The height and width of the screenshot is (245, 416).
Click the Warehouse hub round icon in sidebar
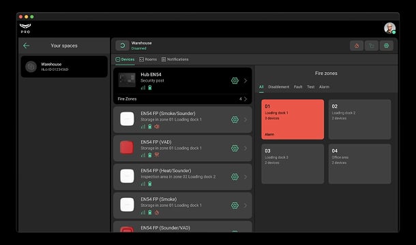click(x=31, y=67)
